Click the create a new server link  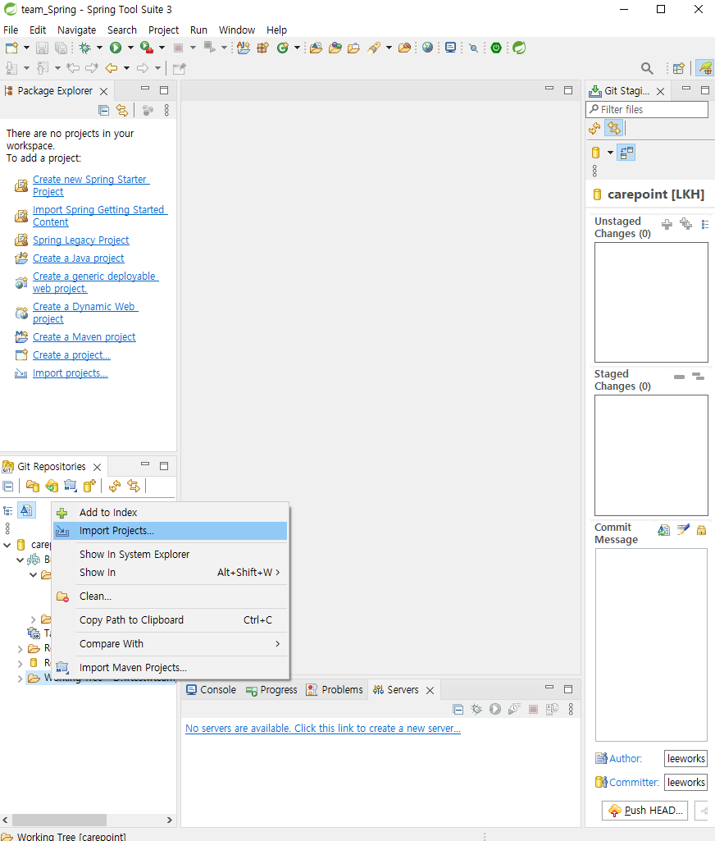pyautogui.click(x=323, y=729)
